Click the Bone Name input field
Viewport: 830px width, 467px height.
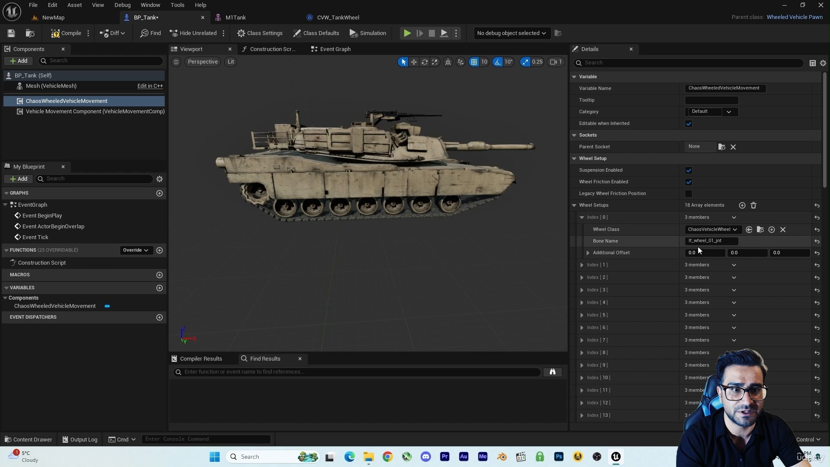[x=711, y=241]
